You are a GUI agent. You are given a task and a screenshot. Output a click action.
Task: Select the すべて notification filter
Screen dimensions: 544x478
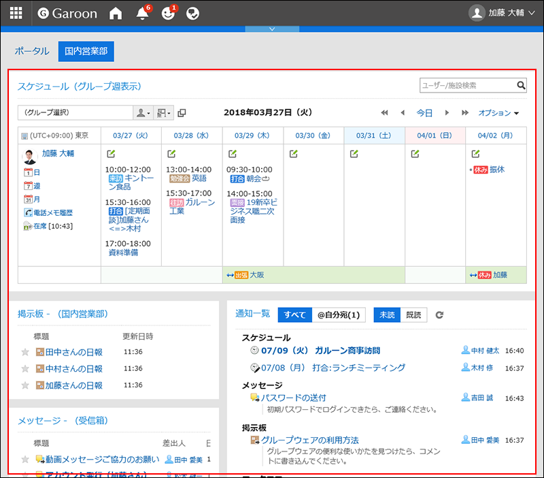click(294, 315)
